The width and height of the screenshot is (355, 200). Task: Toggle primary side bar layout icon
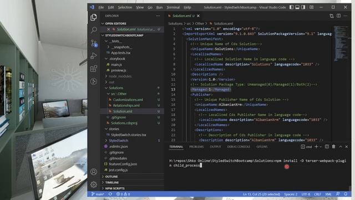(291, 7)
